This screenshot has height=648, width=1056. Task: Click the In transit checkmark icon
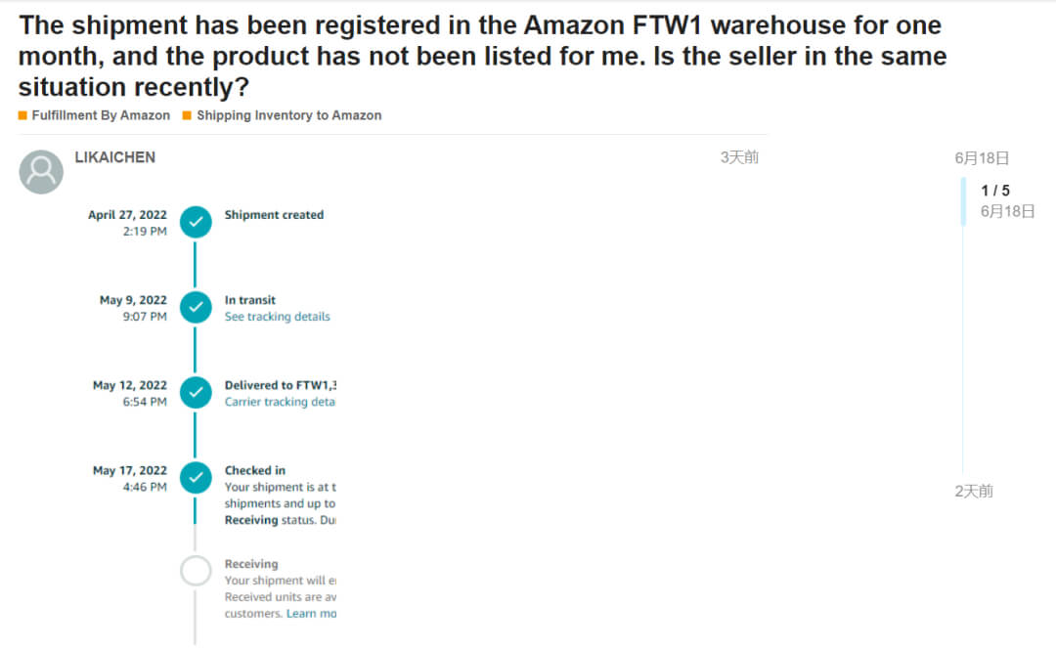tap(196, 308)
